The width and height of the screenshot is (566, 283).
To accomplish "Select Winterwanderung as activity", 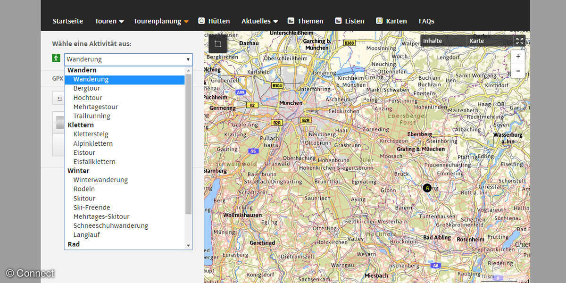I will pyautogui.click(x=125, y=180).
